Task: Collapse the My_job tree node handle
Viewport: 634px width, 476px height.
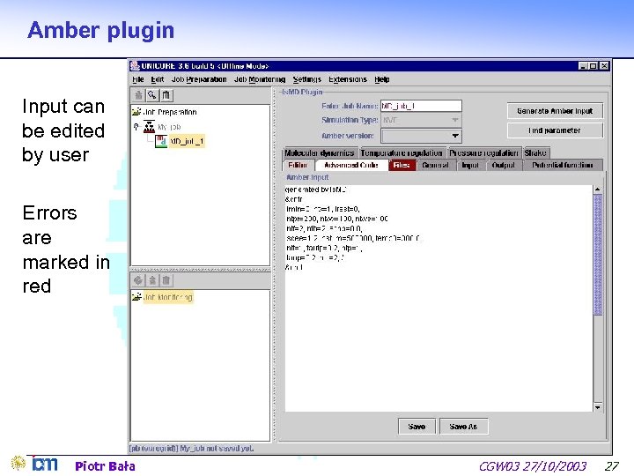Action: coord(136,127)
